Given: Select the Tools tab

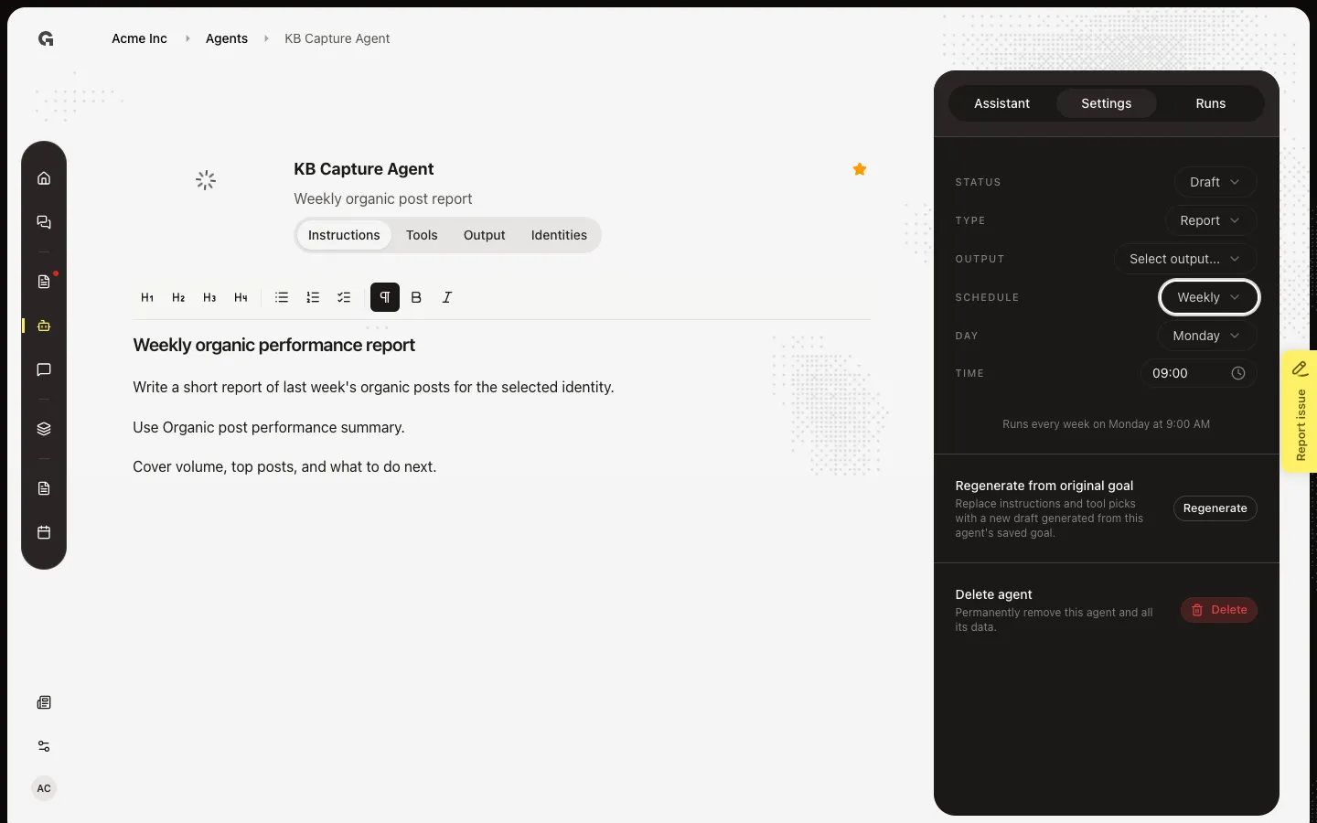Looking at the screenshot, I should coord(422,235).
